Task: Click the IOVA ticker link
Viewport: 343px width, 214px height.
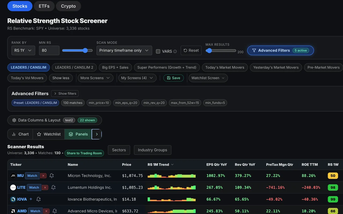Action: coord(22,199)
